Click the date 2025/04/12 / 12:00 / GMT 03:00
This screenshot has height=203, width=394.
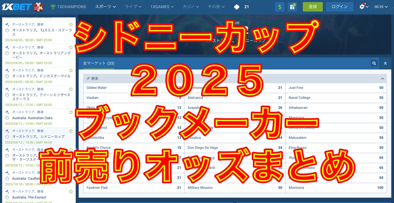(28, 105)
